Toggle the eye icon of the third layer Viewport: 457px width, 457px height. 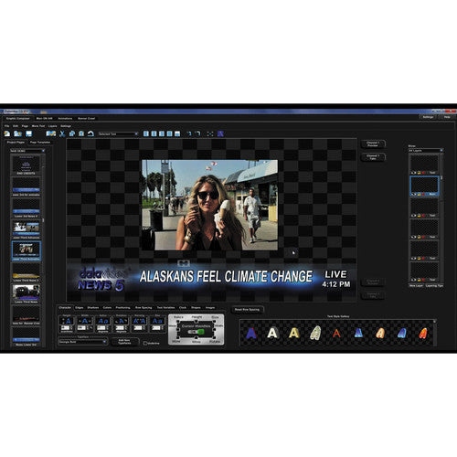coord(413,216)
